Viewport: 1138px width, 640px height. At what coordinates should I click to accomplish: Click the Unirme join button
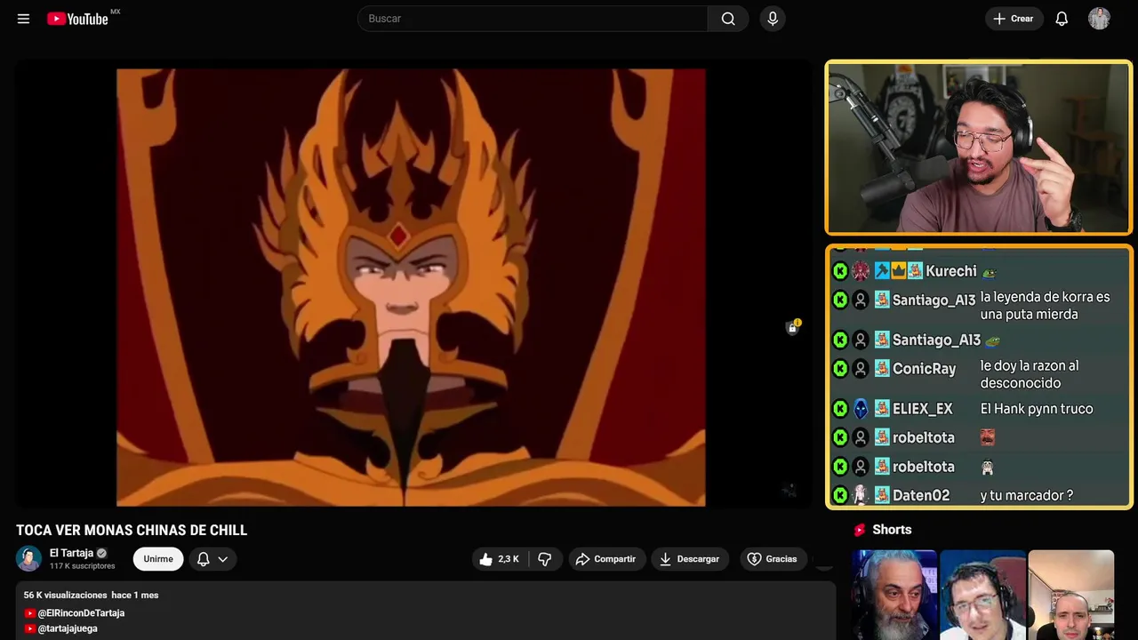[x=158, y=559]
